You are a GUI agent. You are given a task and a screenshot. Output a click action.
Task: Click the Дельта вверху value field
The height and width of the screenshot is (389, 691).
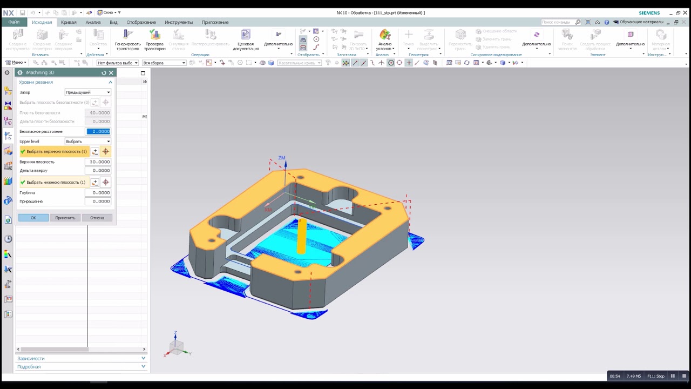(98, 171)
